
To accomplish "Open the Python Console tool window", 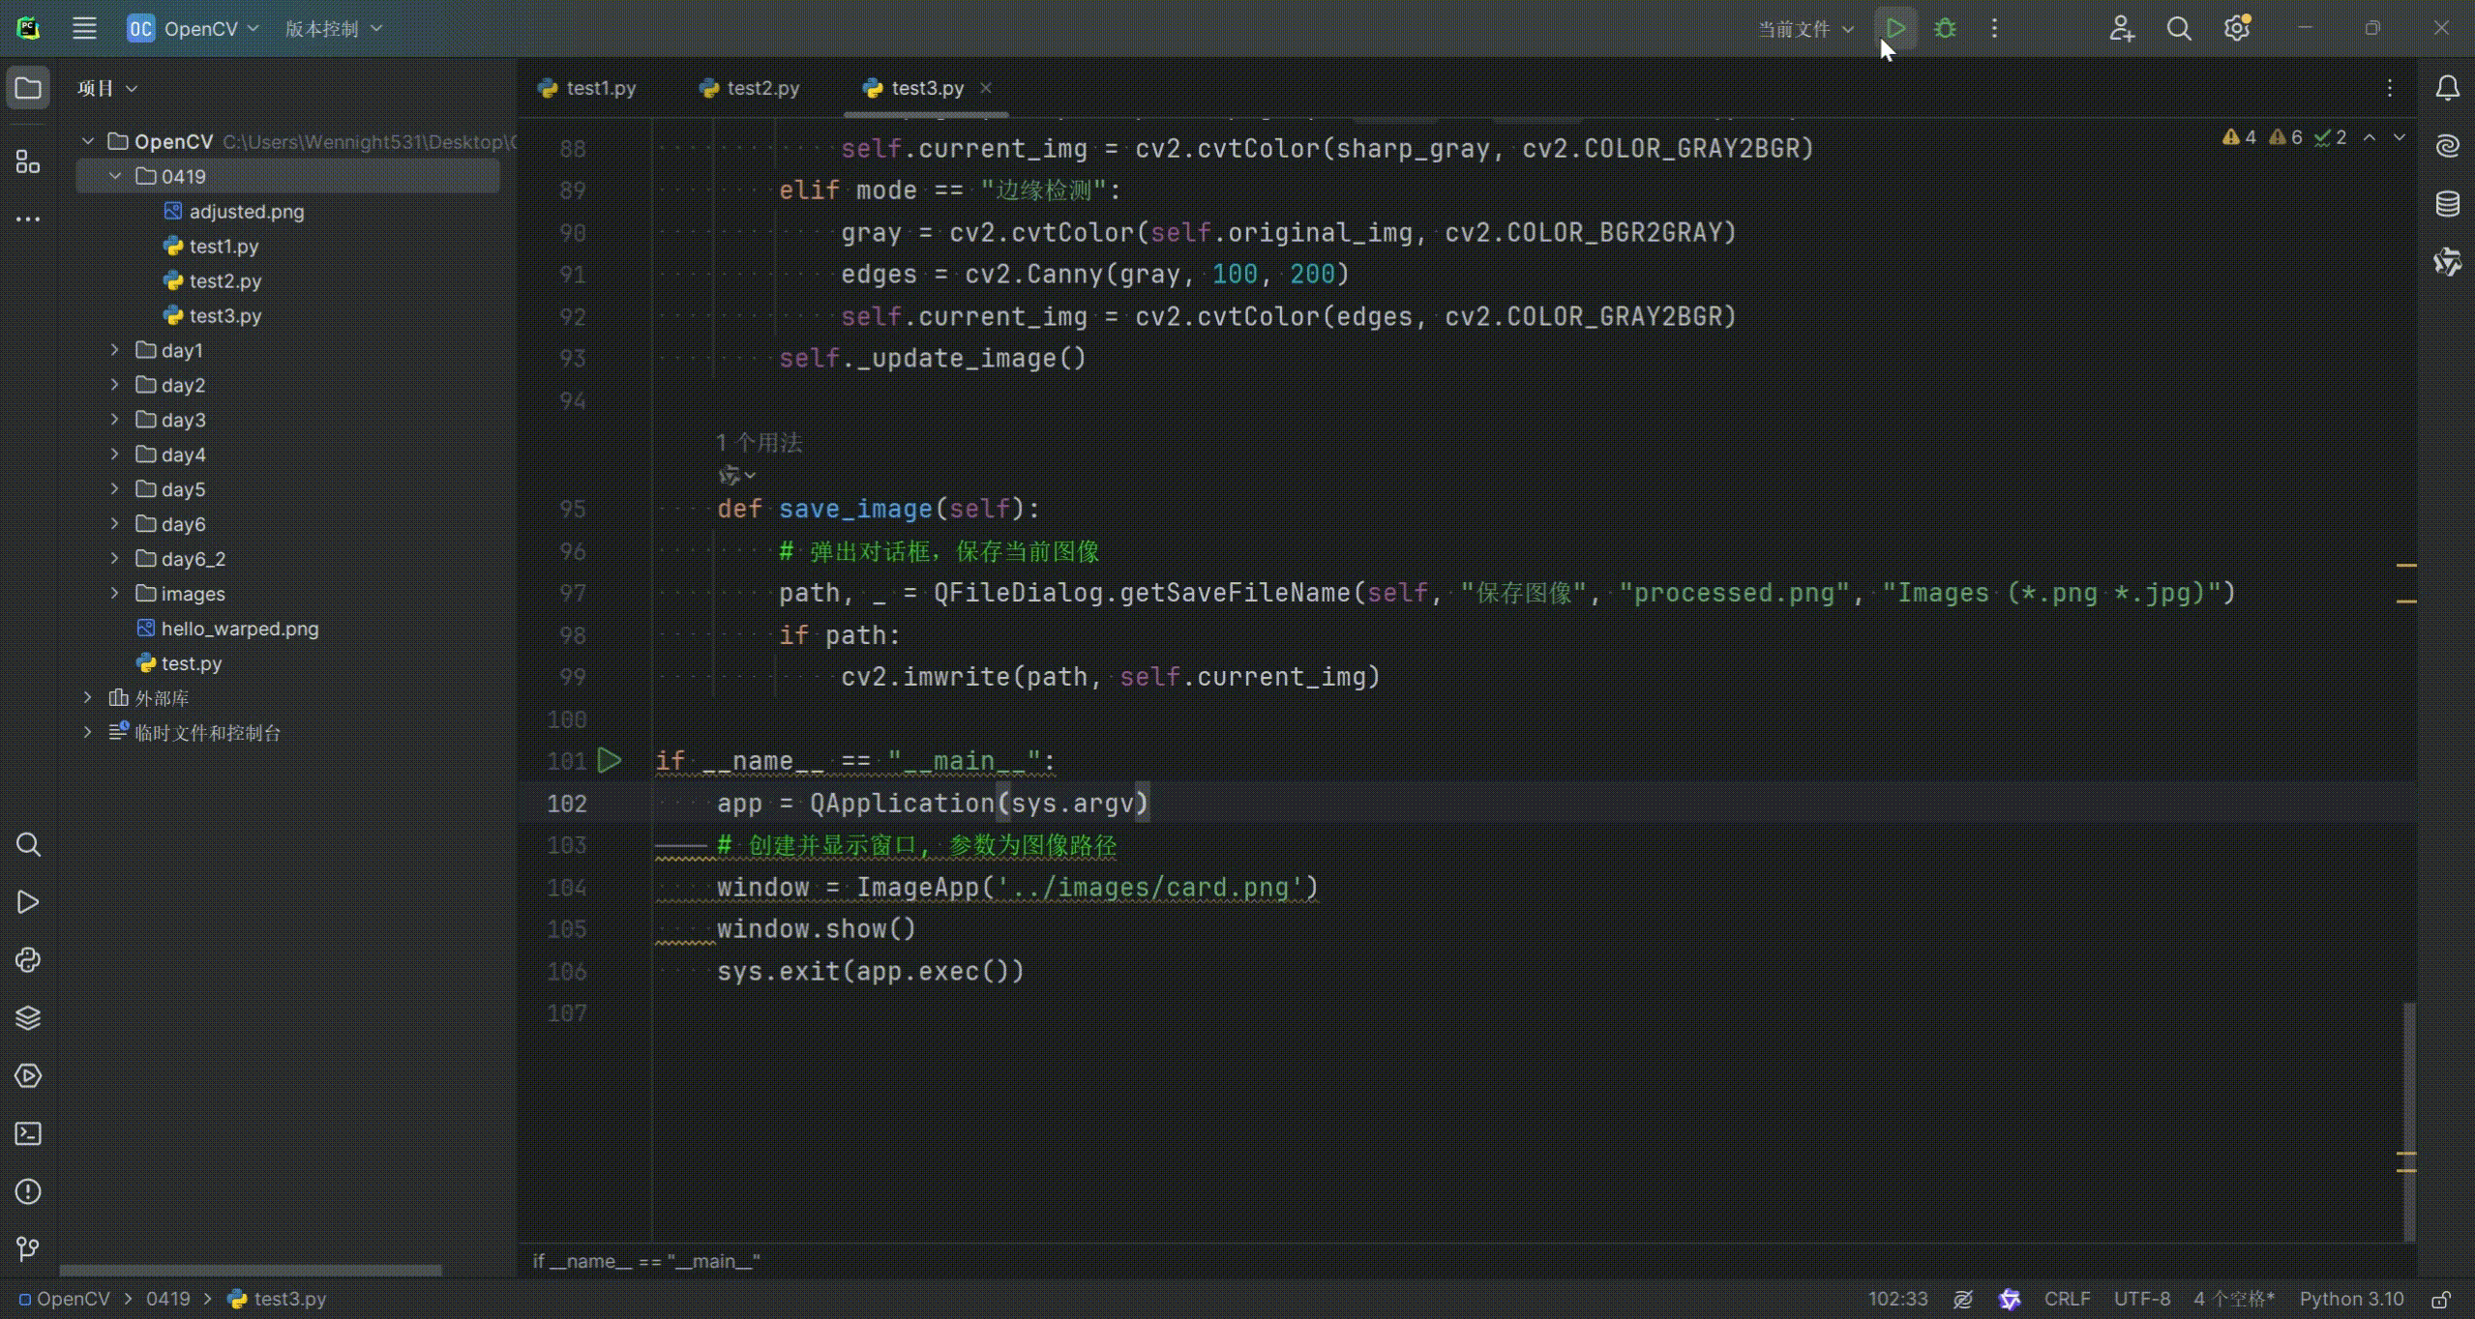I will 28,960.
